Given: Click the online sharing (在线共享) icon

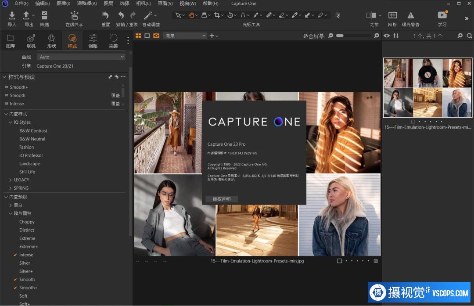Looking at the screenshot, I should 74,15.
